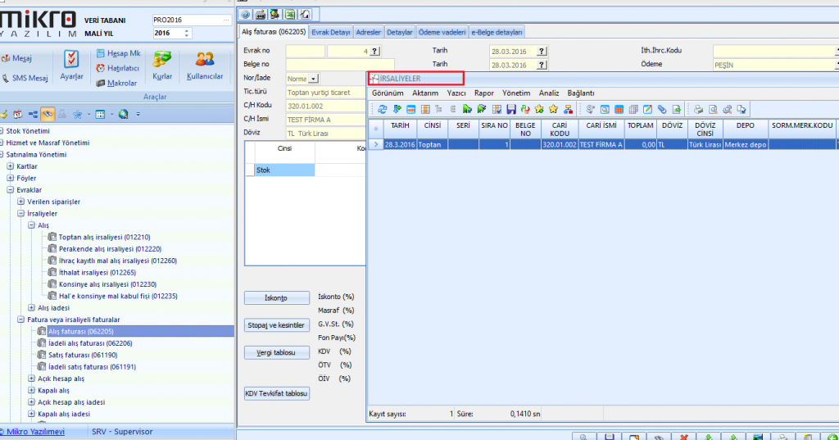Click the blue help question-mark icon
This screenshot has height=440, width=839.
coord(246,14)
